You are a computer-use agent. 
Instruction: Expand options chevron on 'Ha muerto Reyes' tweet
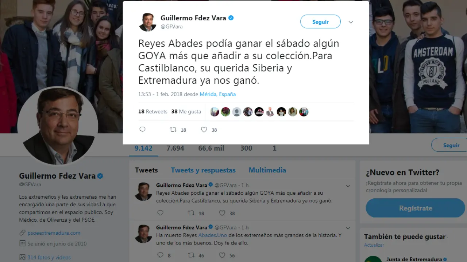coord(348,228)
